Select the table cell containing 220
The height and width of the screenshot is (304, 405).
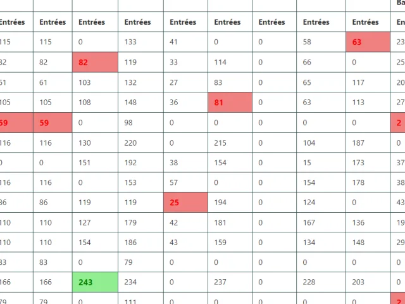[x=140, y=143]
